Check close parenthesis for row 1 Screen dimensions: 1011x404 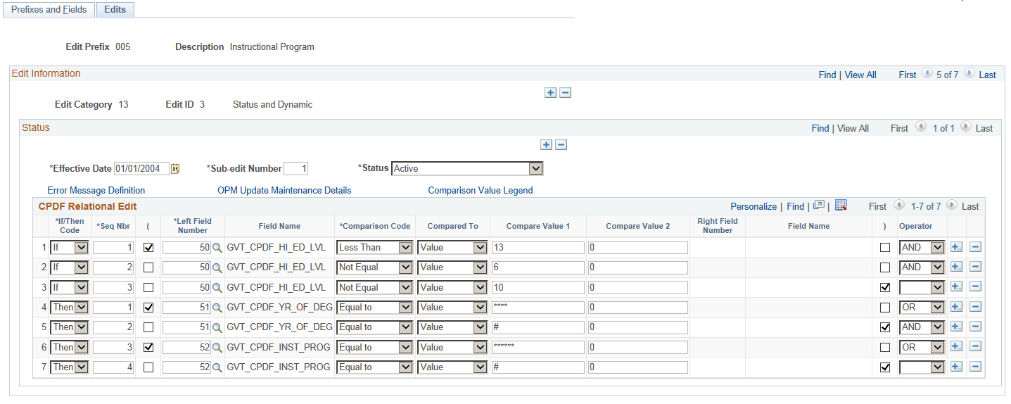click(884, 248)
